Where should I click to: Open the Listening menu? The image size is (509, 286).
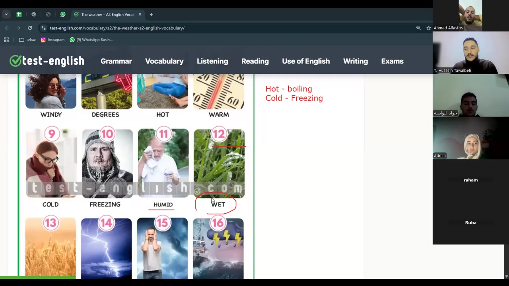212,61
